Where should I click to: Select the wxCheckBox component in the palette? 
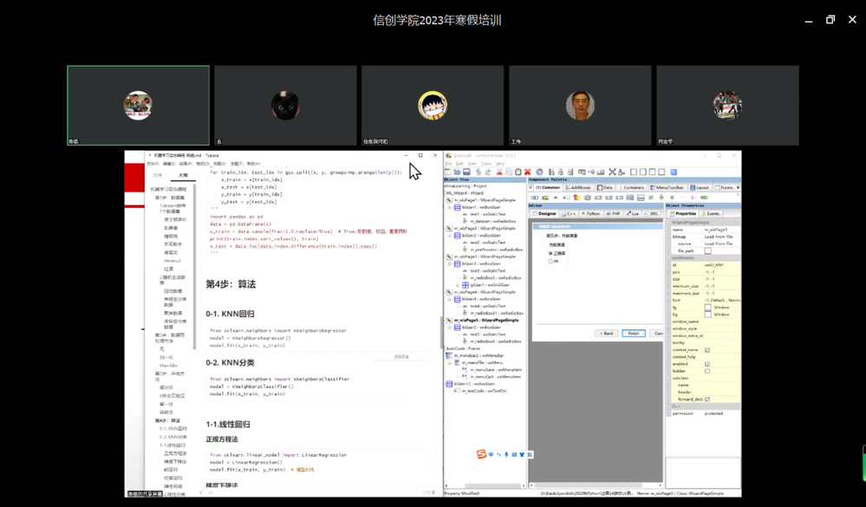[651, 198]
